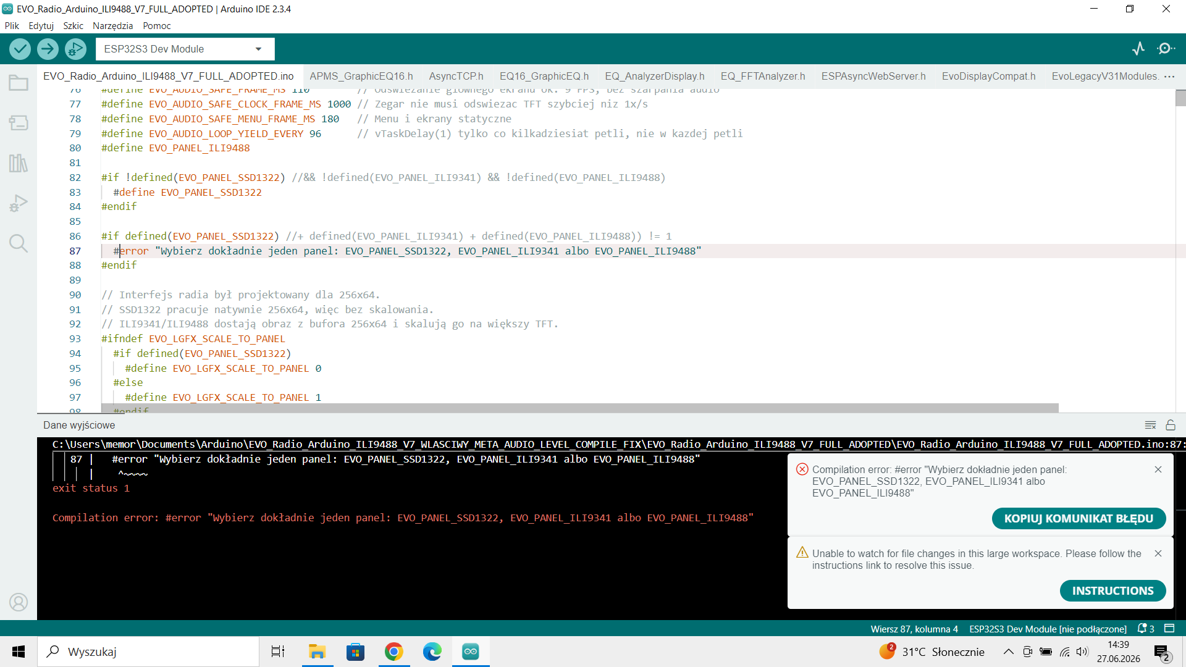Click the #define EVO_PANEL_ILI9488 line 80

pyautogui.click(x=175, y=148)
